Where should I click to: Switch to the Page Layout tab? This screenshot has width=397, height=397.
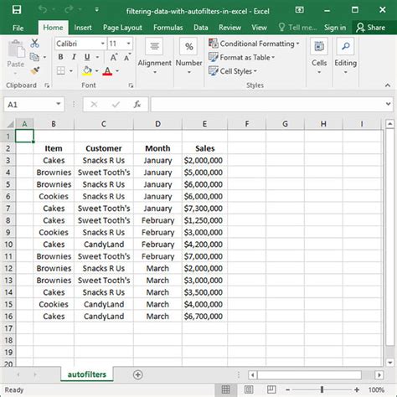(122, 28)
